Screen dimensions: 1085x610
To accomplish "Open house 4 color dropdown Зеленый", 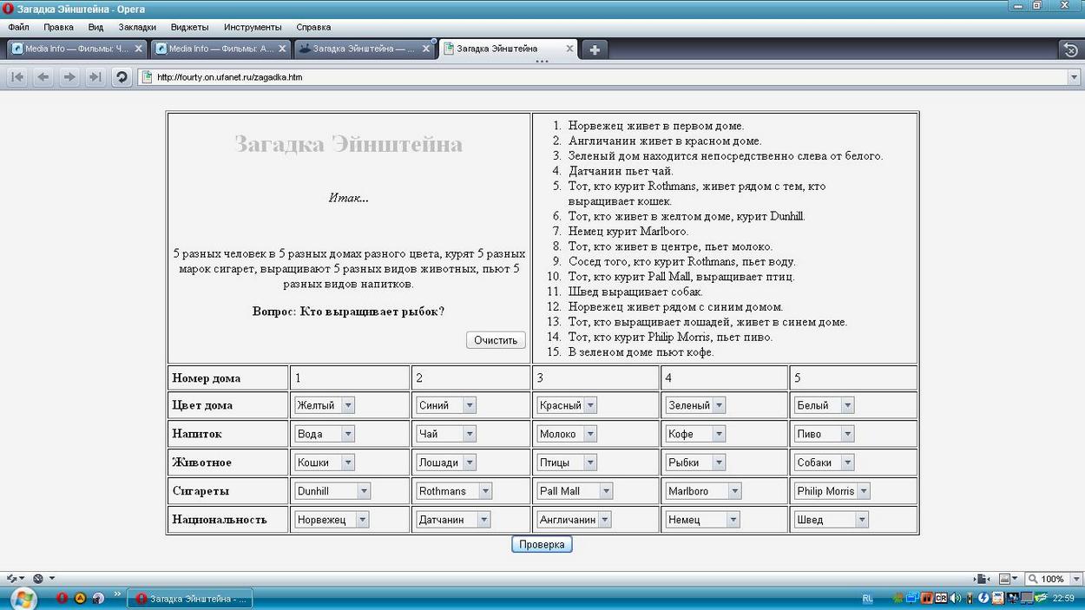I will click(695, 405).
